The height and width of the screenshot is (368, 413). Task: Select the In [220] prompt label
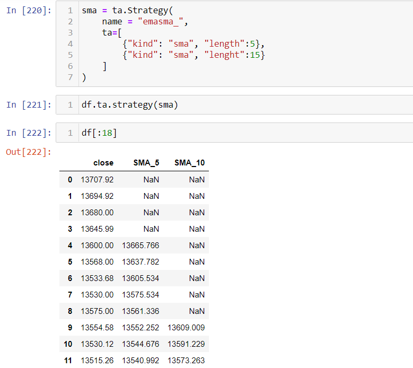point(29,11)
